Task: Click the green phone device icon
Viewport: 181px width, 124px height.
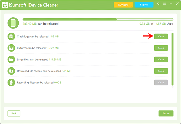Action: pos(13,23)
